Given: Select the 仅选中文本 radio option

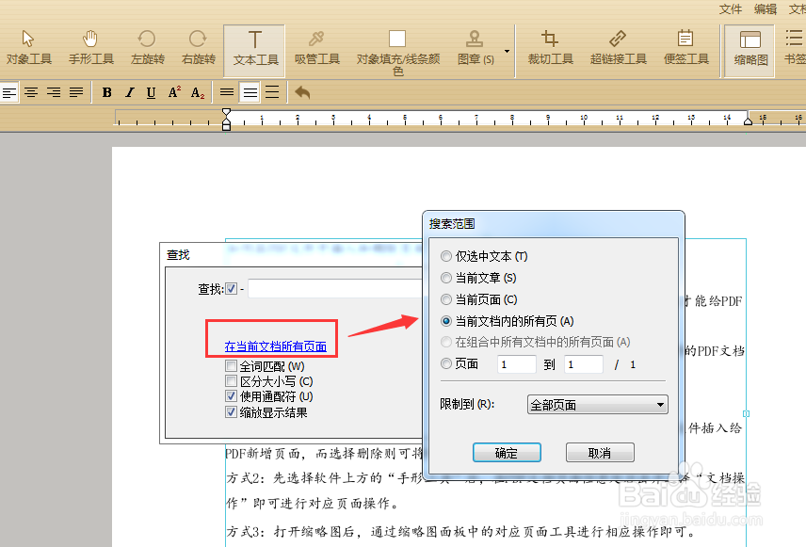Looking at the screenshot, I should [445, 255].
